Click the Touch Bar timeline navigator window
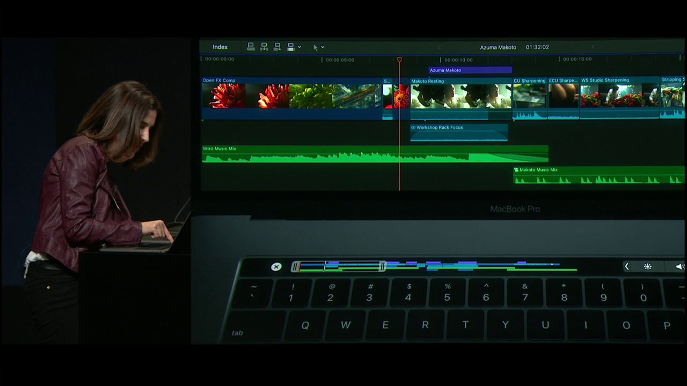 coord(338,266)
